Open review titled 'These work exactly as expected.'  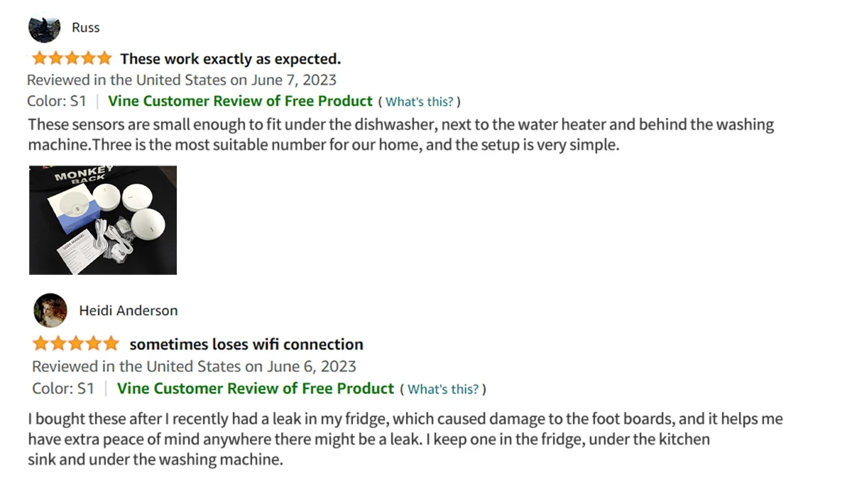[230, 58]
